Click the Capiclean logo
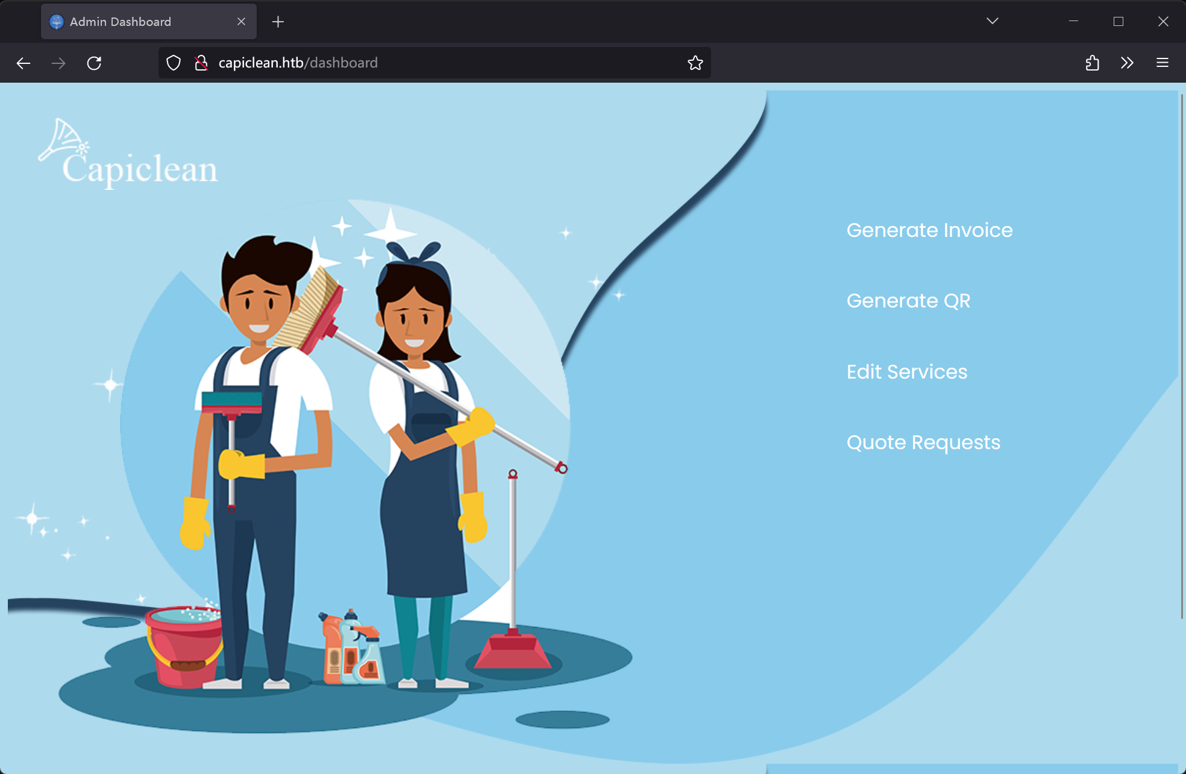Image resolution: width=1186 pixels, height=774 pixels. [x=128, y=154]
